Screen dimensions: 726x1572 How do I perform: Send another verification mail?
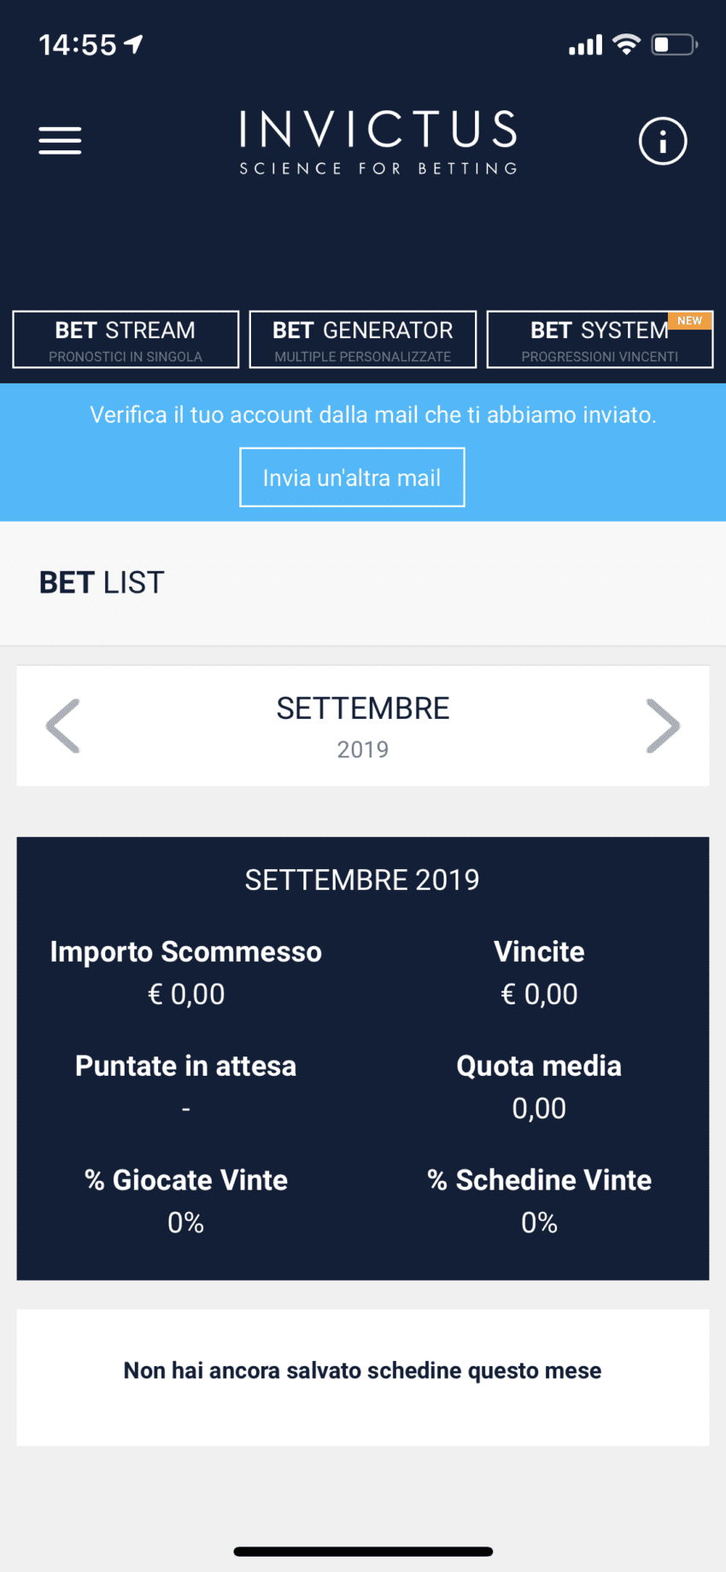(352, 477)
